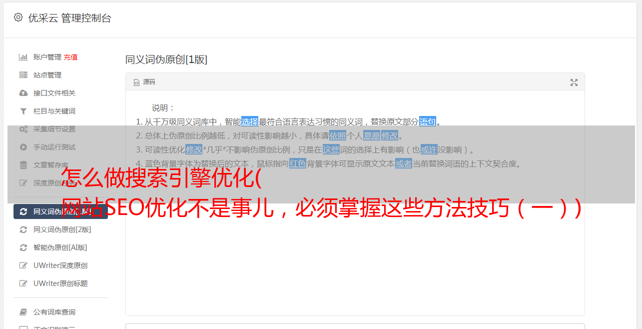Click the server icon next to 站点管理
Viewport: 642px width, 329px height.
click(23, 75)
